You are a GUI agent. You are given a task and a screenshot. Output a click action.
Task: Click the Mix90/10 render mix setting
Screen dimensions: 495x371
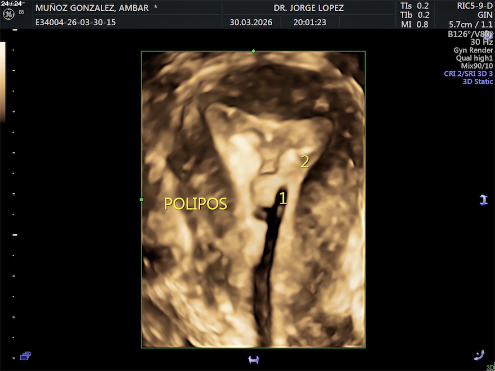click(477, 66)
